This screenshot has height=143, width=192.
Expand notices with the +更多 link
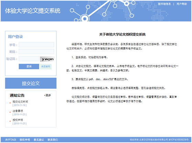pos(47,95)
